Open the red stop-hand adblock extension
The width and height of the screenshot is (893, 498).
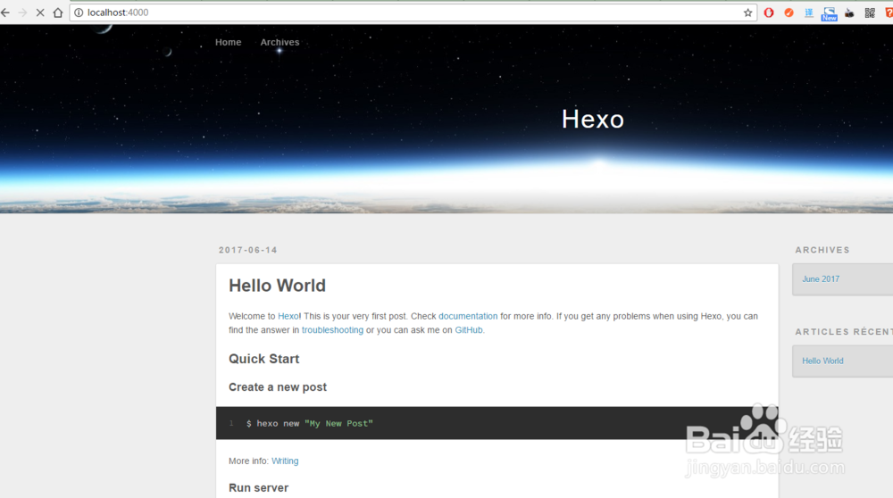pos(769,12)
